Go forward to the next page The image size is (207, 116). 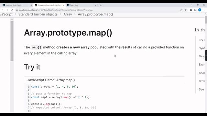7,10
